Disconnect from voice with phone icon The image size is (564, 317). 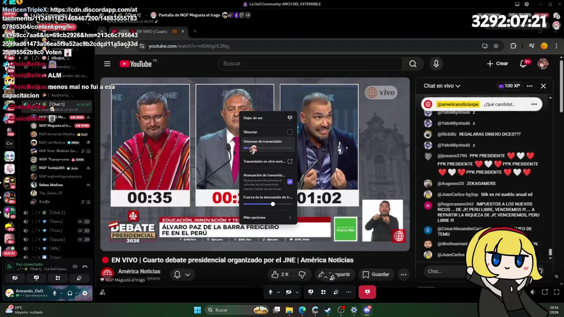pyautogui.click(x=85, y=266)
